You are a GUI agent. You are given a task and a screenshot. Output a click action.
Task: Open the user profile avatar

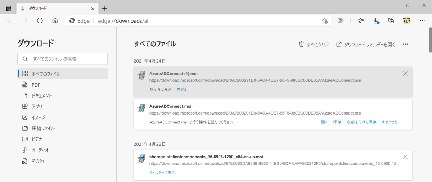click(x=406, y=20)
